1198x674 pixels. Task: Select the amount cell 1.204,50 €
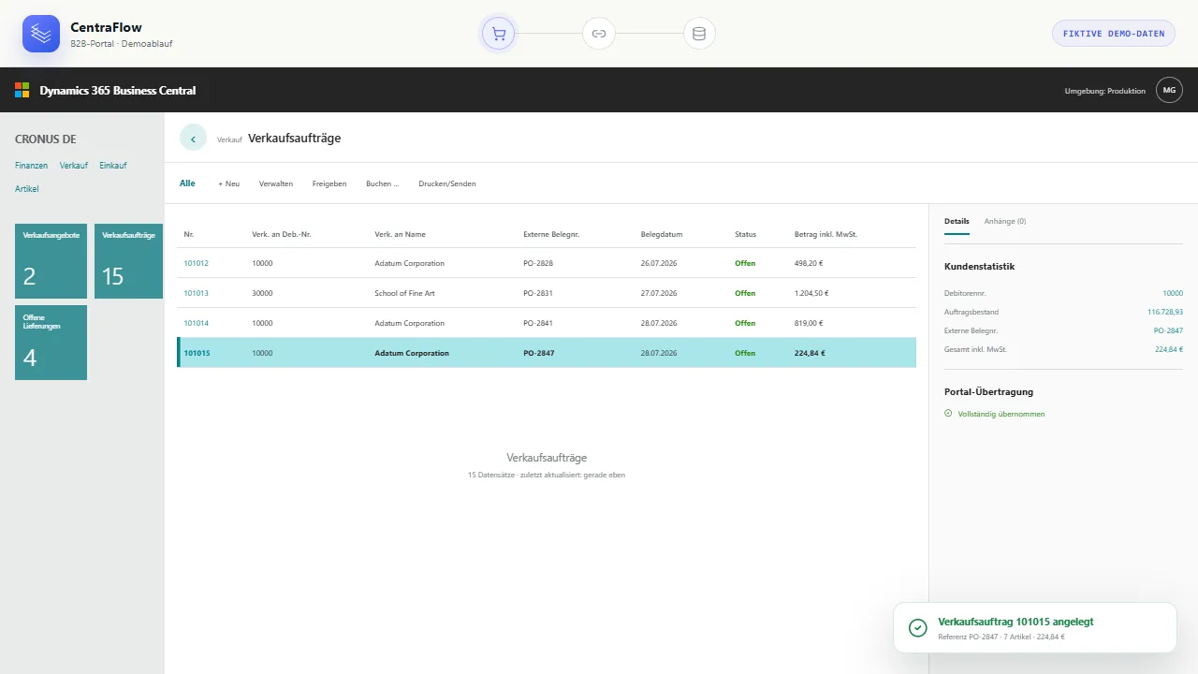tap(811, 293)
